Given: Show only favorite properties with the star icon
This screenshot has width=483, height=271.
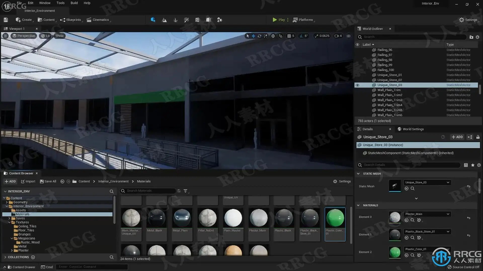Looking at the screenshot, I should click(473, 165).
